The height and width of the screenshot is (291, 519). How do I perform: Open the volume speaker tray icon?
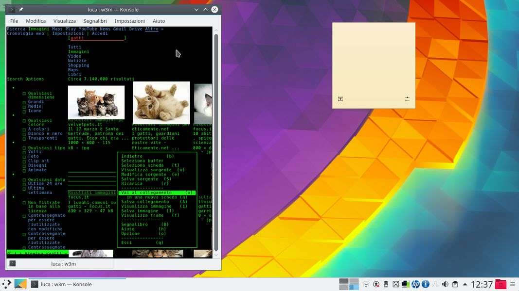(445, 284)
